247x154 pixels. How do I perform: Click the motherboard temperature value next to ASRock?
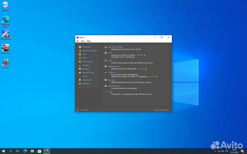[141, 69]
